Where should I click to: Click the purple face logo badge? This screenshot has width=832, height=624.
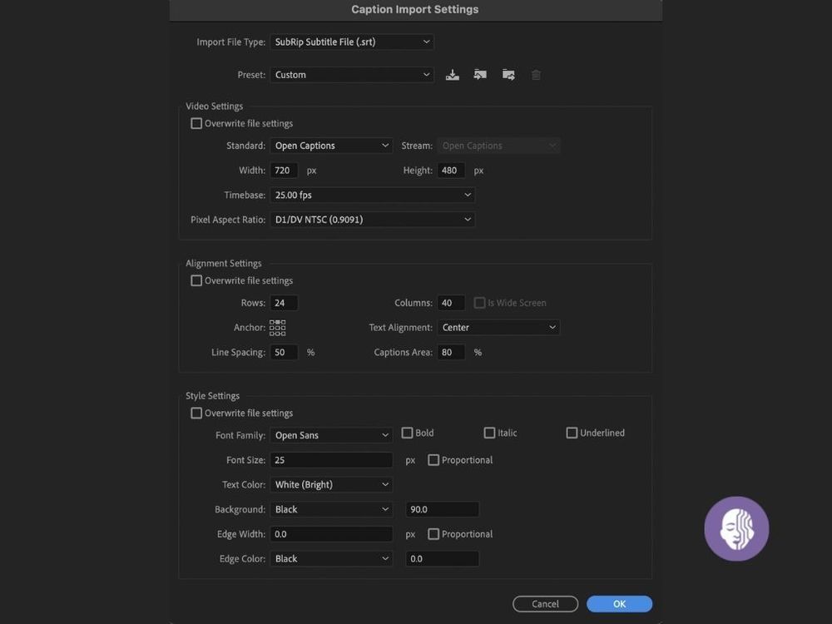736,528
